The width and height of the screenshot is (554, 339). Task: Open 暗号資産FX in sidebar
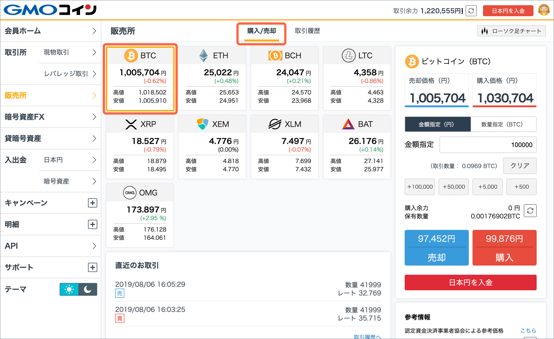pos(51,117)
